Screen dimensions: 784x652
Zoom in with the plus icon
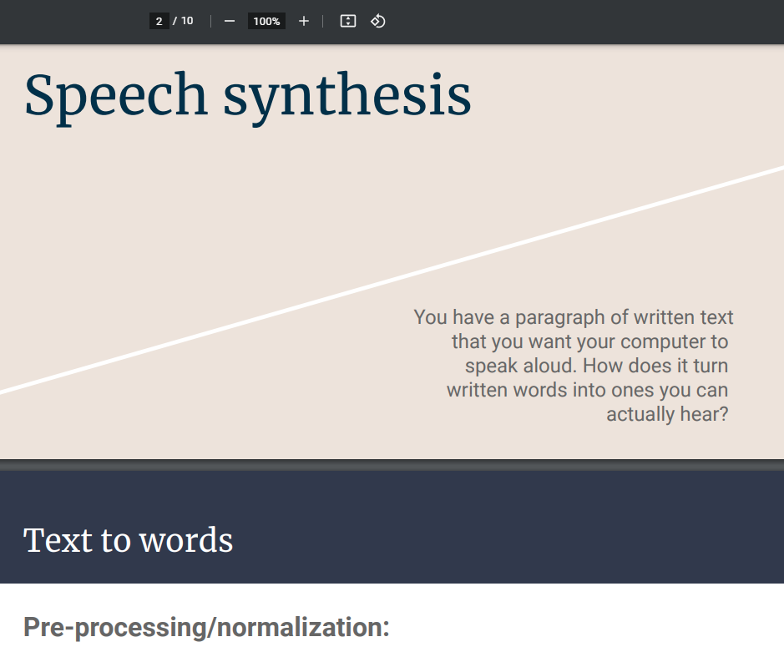pyautogui.click(x=304, y=21)
